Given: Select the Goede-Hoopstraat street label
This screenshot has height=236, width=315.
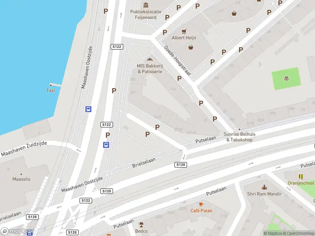Looking at the screenshot, I should pyautogui.click(x=177, y=61).
